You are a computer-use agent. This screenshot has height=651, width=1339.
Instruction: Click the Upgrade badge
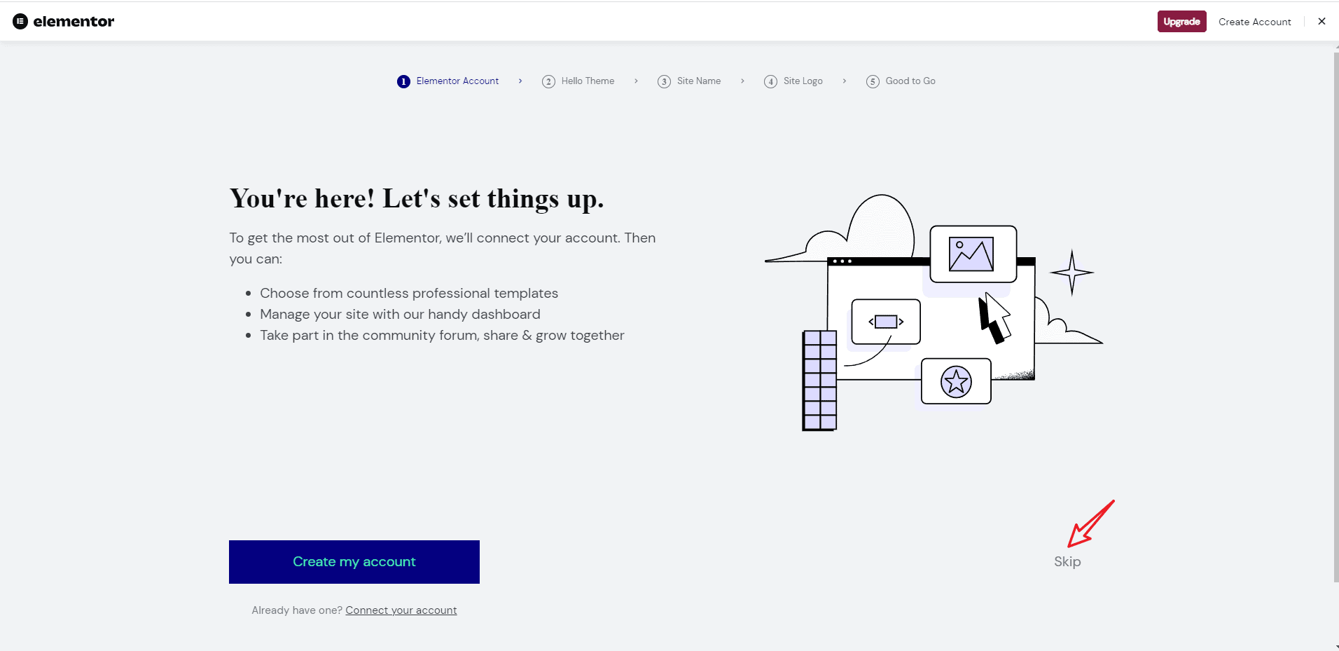(x=1181, y=21)
